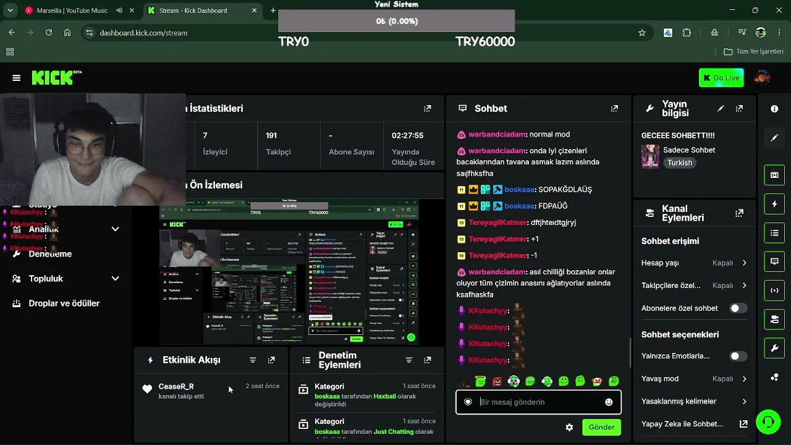The width and height of the screenshot is (791, 445).
Task: Insert the angry red emote into chat
Action: click(x=497, y=381)
